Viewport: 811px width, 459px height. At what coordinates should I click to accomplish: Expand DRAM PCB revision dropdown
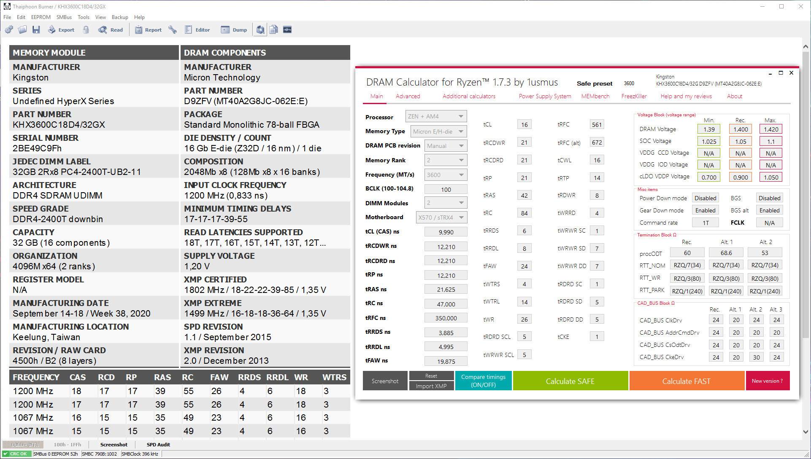(446, 146)
